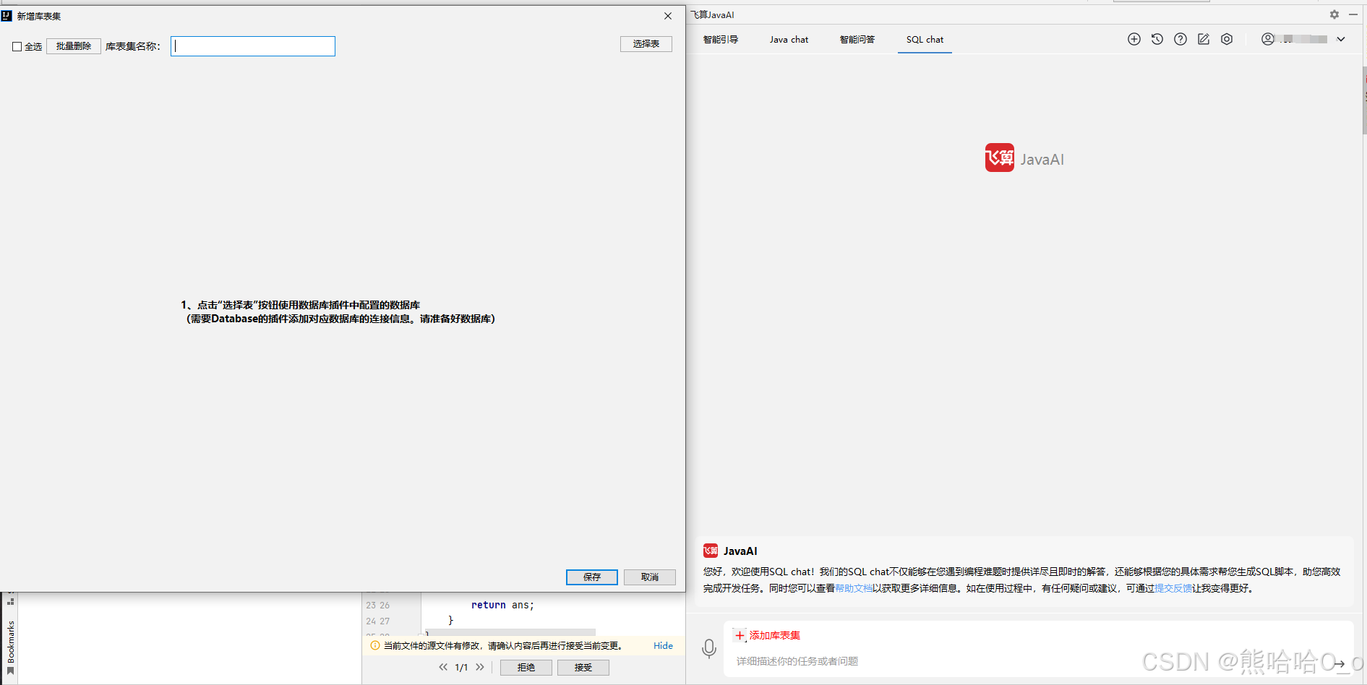Hide the 飞算JavaAI tool window with the minimize dash

click(1353, 14)
